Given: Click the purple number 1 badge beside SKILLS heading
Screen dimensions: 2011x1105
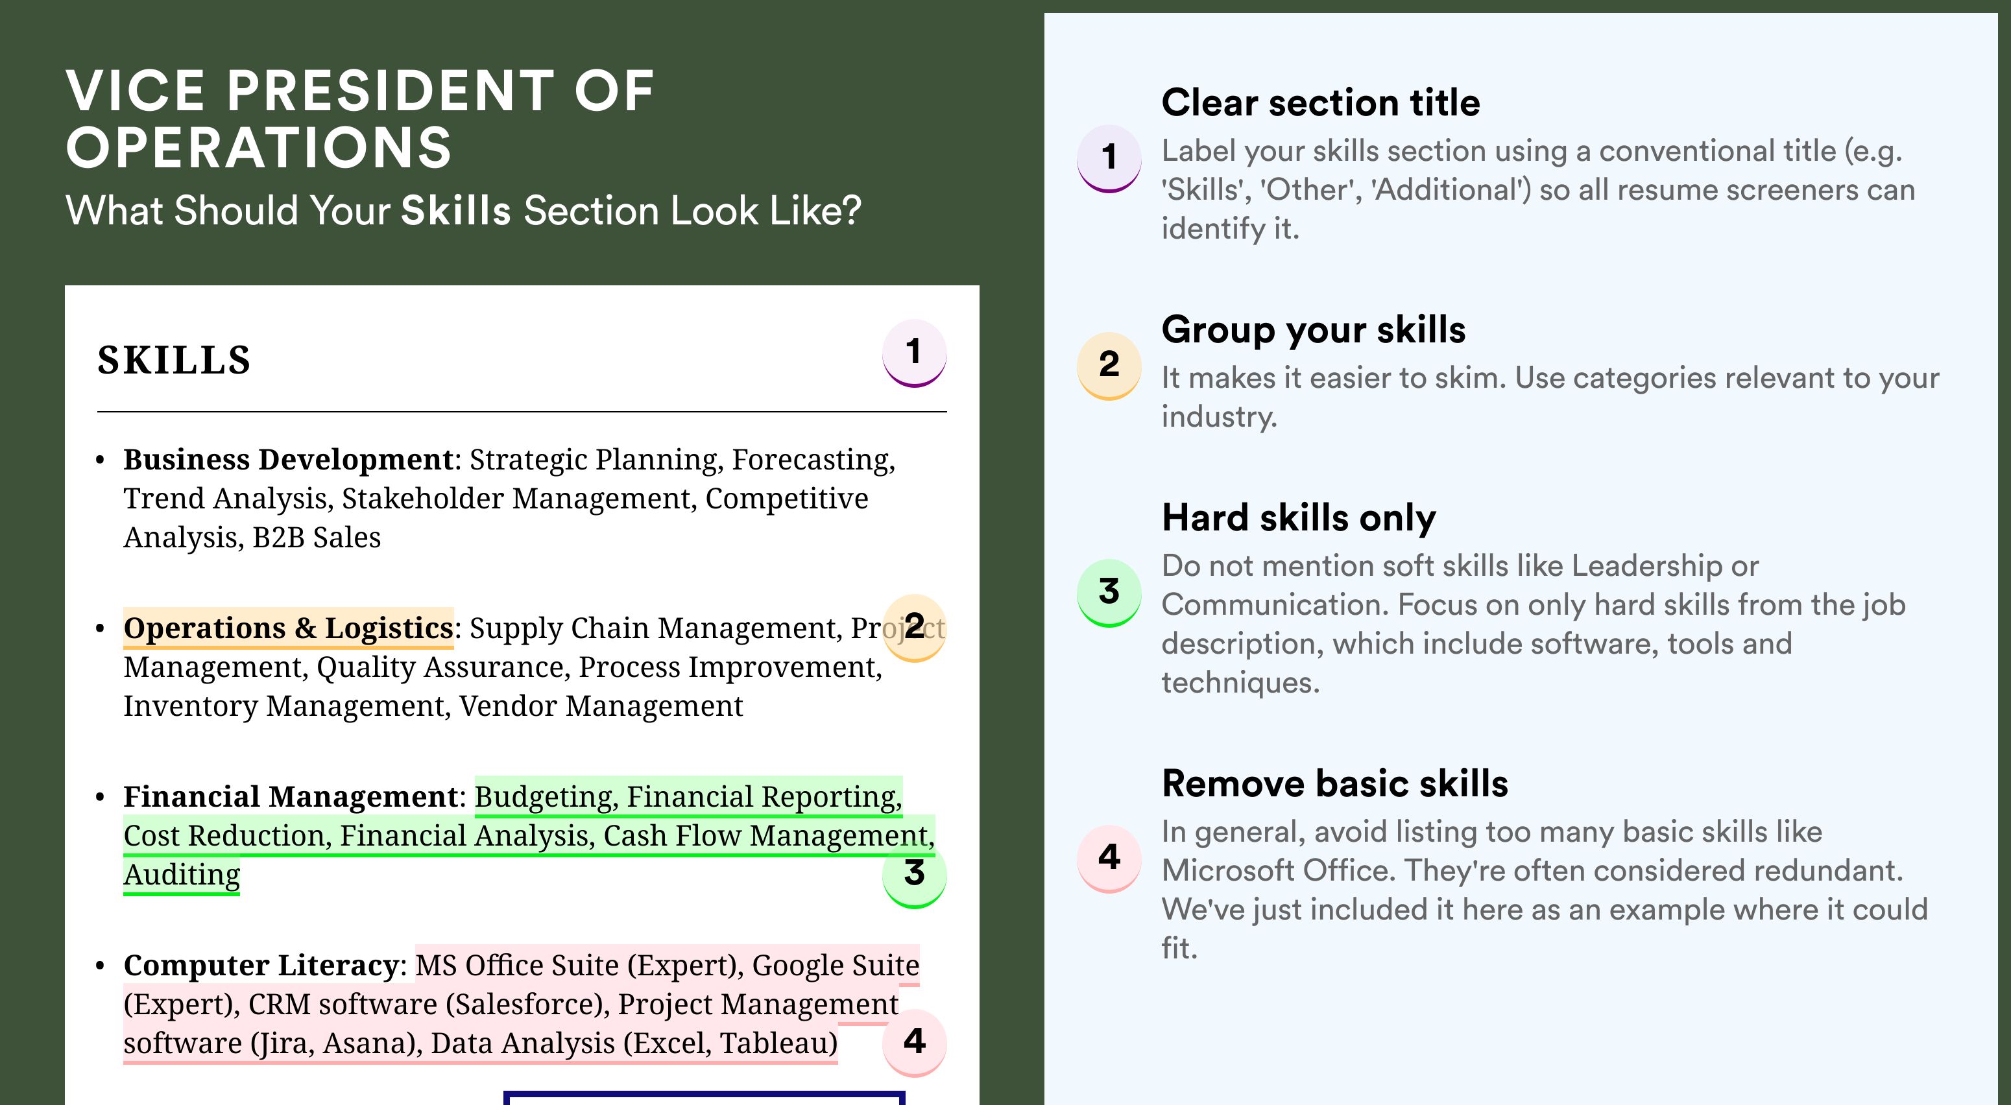Looking at the screenshot, I should click(914, 353).
